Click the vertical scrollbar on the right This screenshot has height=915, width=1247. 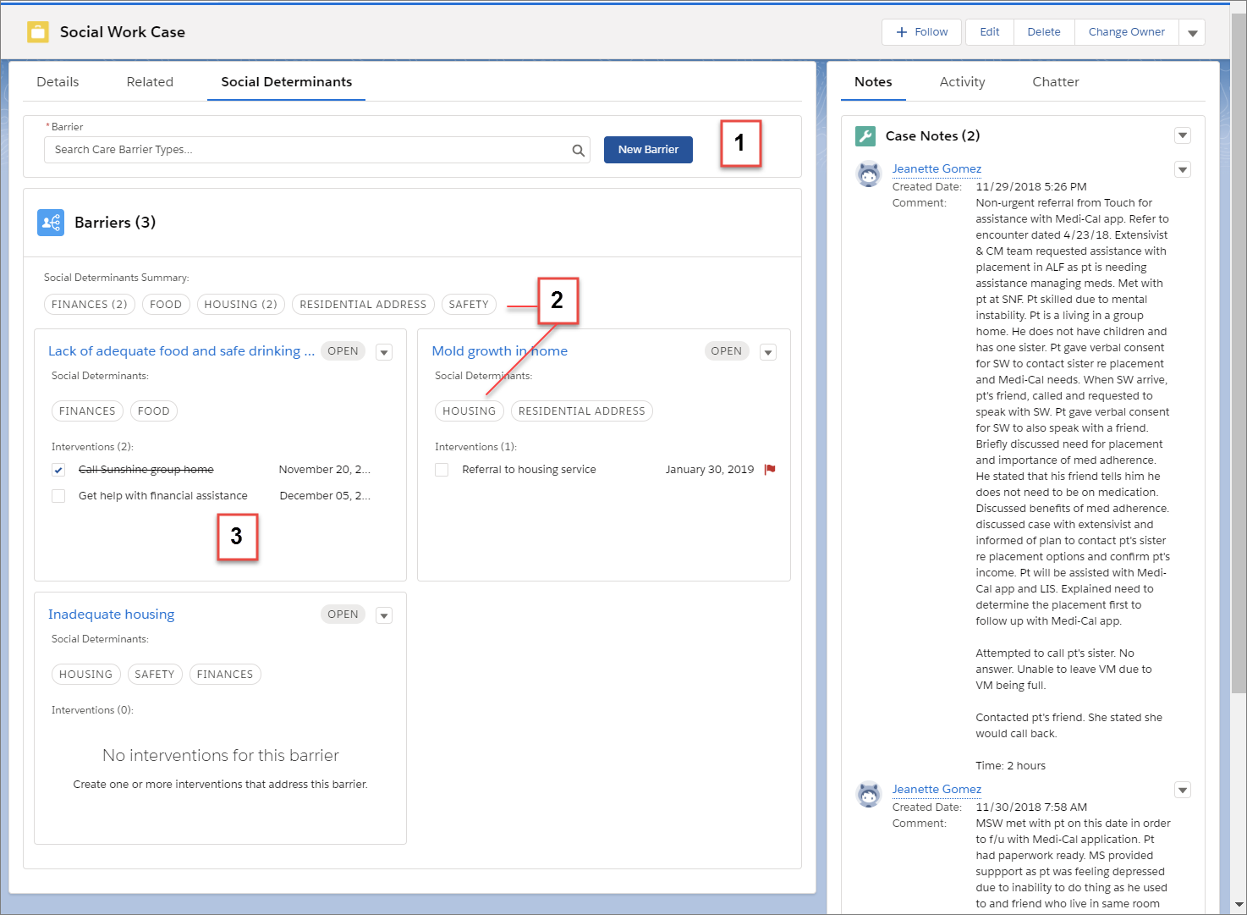click(1239, 354)
